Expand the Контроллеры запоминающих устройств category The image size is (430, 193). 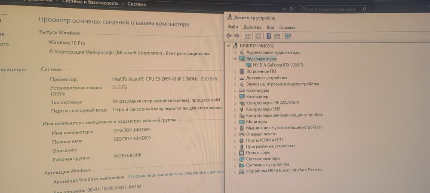(x=235, y=116)
